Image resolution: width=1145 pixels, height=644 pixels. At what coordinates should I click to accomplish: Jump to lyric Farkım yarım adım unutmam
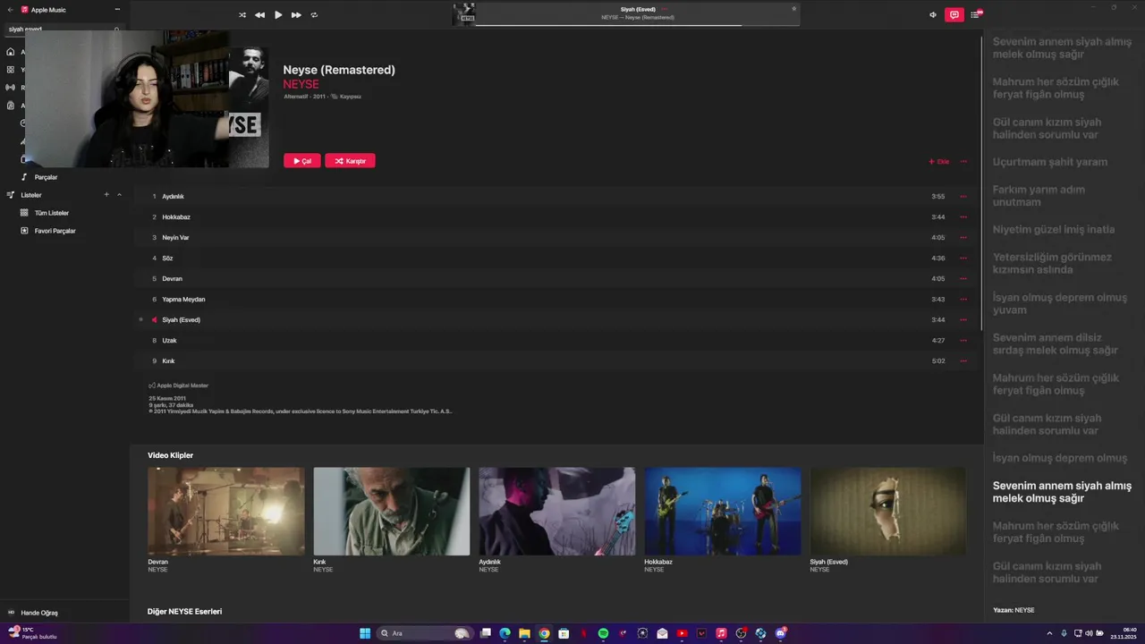[1039, 196]
